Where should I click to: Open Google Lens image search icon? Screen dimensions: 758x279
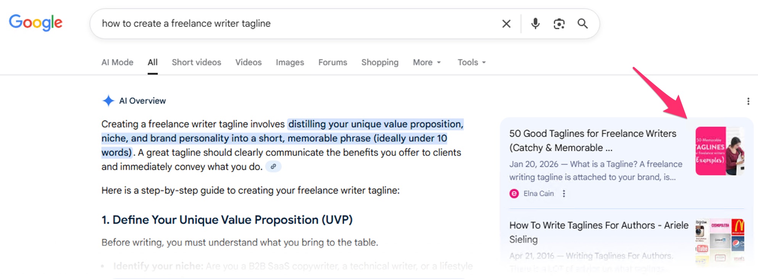[559, 24]
